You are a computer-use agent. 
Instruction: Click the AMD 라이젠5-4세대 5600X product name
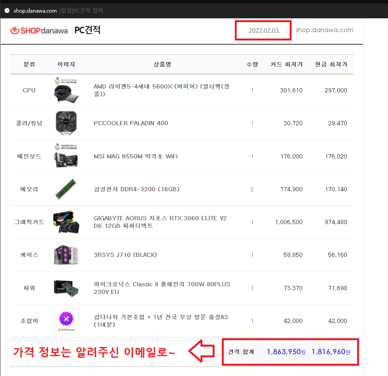(162, 90)
